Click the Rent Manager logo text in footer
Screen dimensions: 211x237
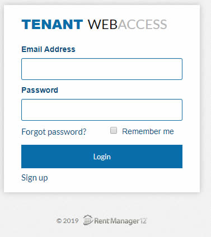(x=120, y=221)
